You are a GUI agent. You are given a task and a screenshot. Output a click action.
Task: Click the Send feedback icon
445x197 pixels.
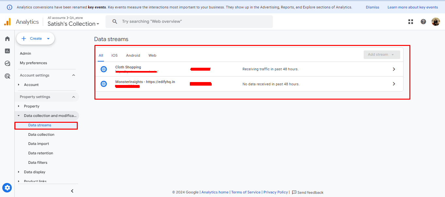pyautogui.click(x=294, y=192)
